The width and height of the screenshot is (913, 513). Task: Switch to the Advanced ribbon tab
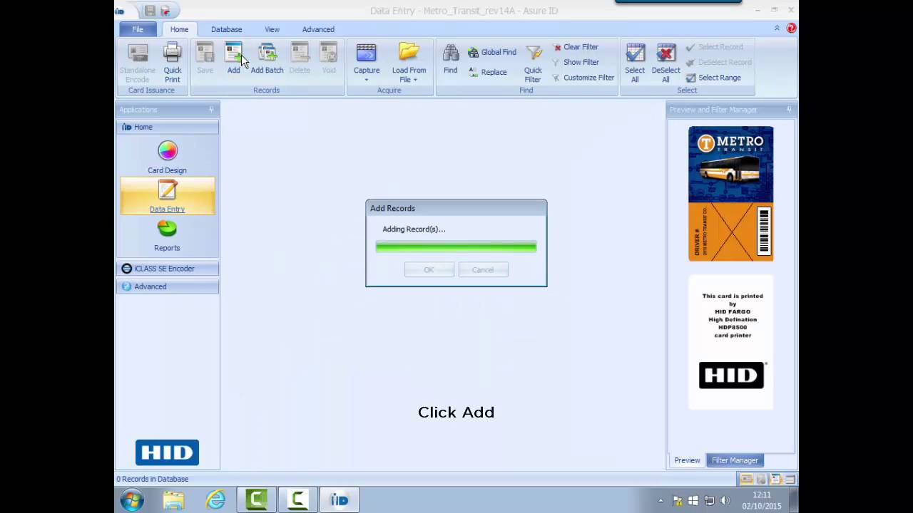point(318,29)
